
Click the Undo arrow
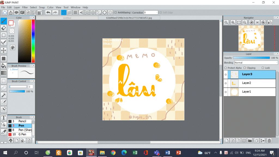click(48, 13)
